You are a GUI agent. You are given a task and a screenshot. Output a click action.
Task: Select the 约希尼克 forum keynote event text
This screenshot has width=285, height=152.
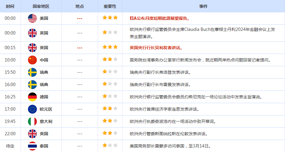click(196, 97)
